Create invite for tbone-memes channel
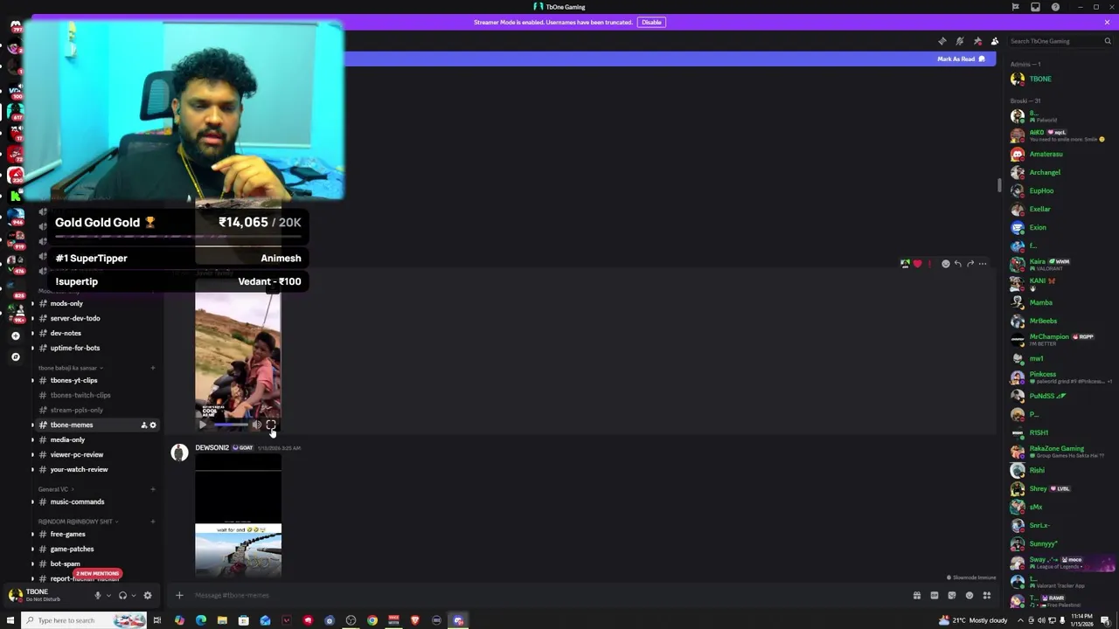The width and height of the screenshot is (1119, 629). click(x=143, y=425)
